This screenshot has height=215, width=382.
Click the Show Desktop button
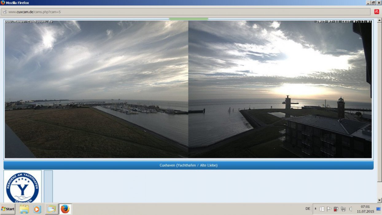[378, 209]
